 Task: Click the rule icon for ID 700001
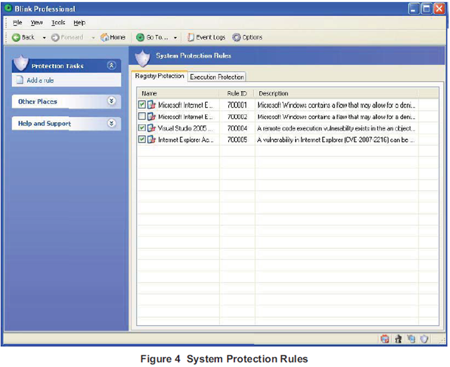[x=152, y=105]
